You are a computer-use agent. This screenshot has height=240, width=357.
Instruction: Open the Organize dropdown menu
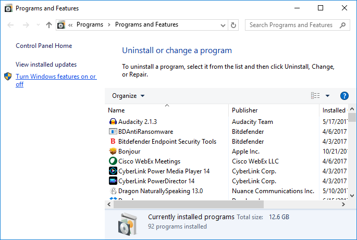click(128, 96)
